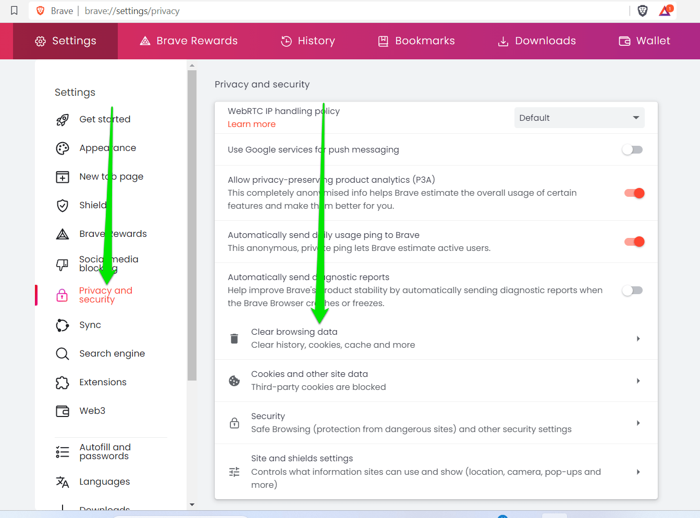This screenshot has width=700, height=518.
Task: Click the padlock icon beside Privacy and security
Action: coord(62,295)
